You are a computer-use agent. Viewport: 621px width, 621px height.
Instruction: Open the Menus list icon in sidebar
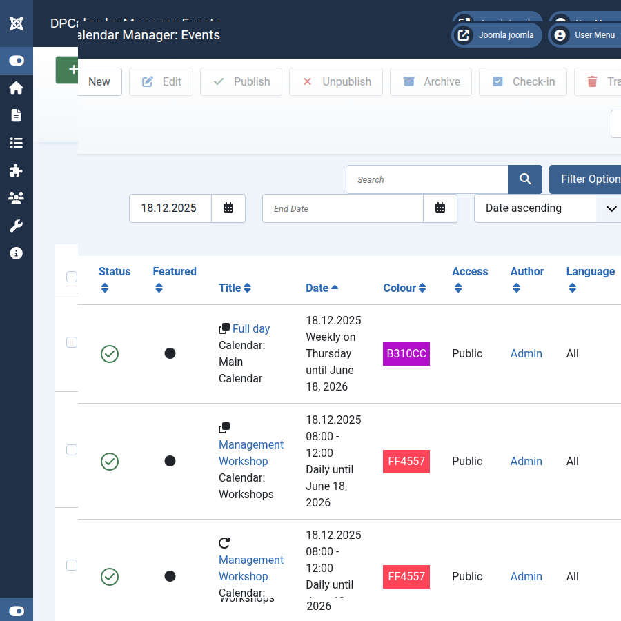[17, 143]
